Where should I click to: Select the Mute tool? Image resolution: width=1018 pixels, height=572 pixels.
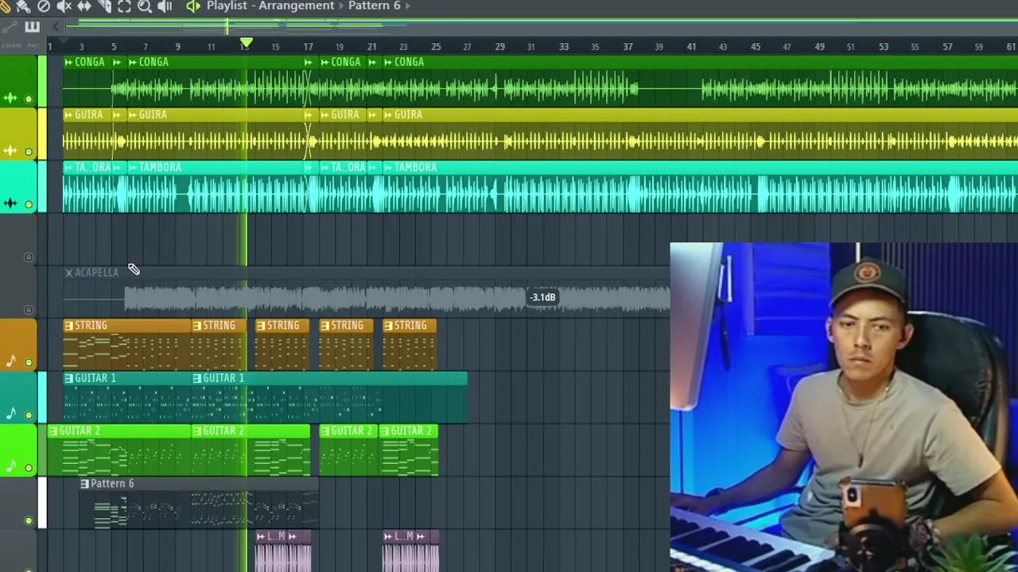pos(64,6)
